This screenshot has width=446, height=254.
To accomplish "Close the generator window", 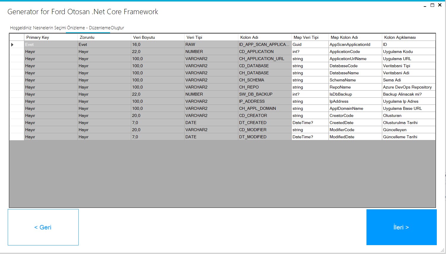I will pyautogui.click(x=440, y=5).
